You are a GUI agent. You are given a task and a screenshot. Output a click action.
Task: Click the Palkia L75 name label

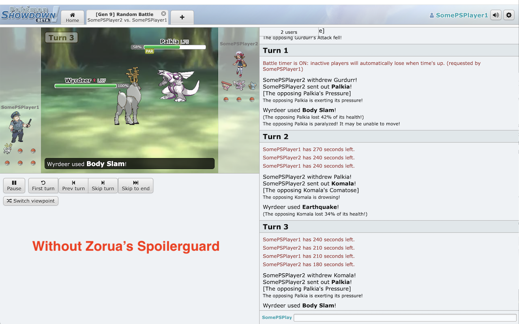pos(174,42)
